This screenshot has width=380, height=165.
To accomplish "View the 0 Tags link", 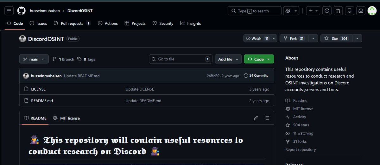I will (86, 59).
